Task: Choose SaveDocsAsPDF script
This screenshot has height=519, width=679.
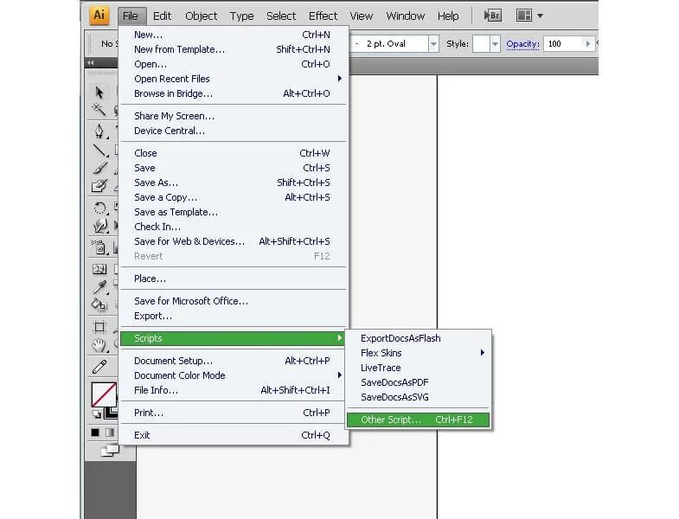Action: (419, 382)
